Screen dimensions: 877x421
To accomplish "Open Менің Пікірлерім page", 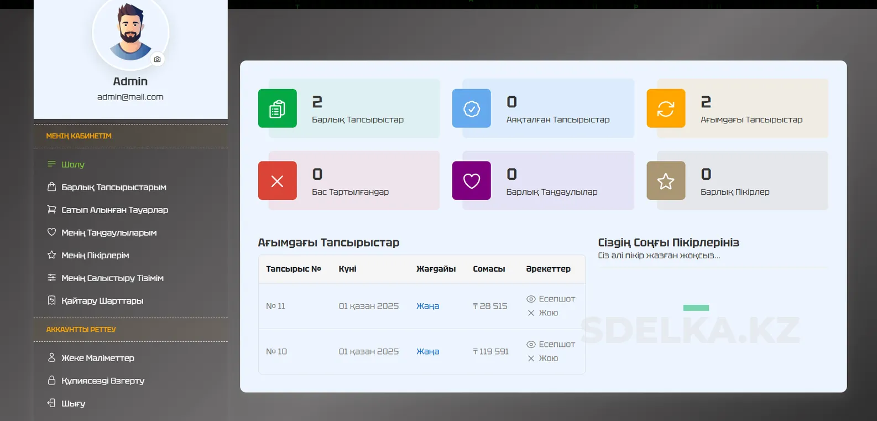I will tap(95, 255).
